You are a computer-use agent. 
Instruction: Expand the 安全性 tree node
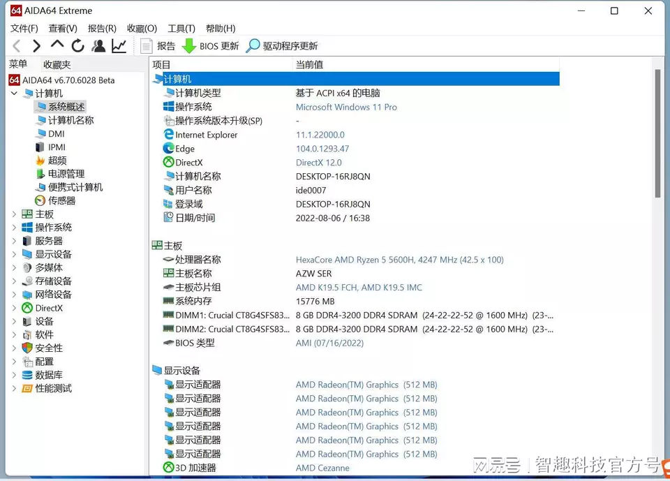[14, 348]
